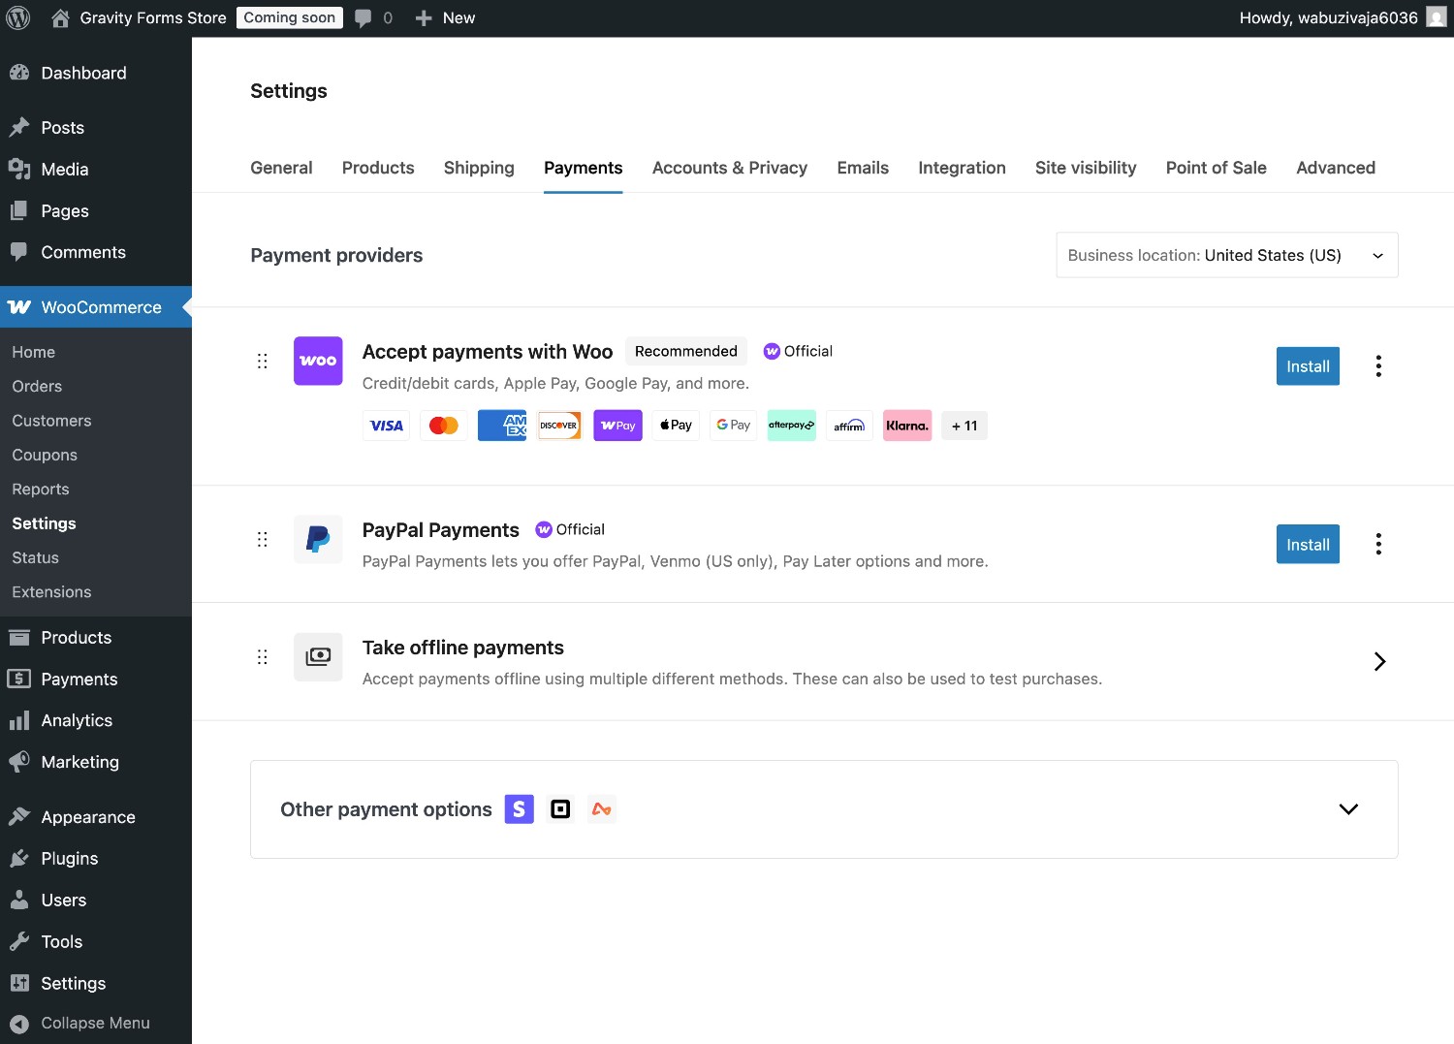Click the Products archive icon in sidebar
1454x1044 pixels.
point(19,638)
